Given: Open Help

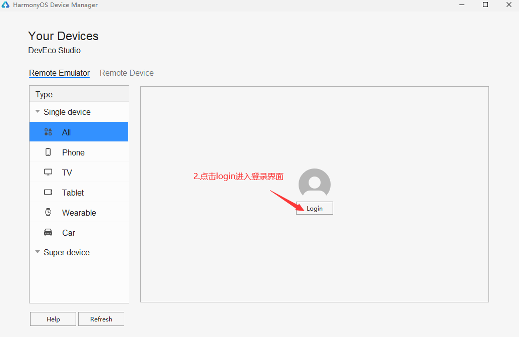Looking at the screenshot, I should click(53, 319).
